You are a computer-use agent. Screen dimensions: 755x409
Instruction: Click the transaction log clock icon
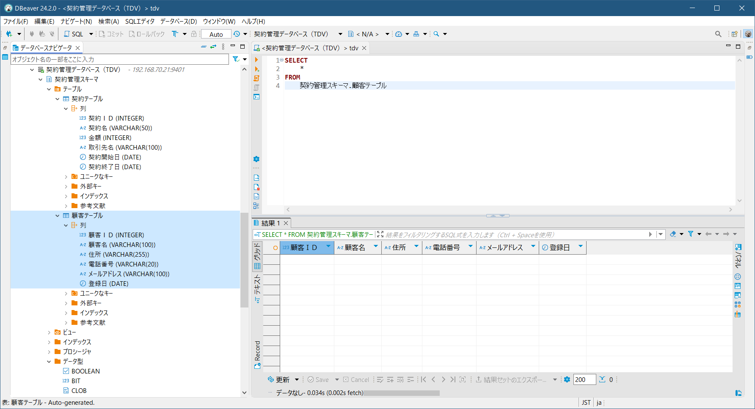[x=237, y=34]
